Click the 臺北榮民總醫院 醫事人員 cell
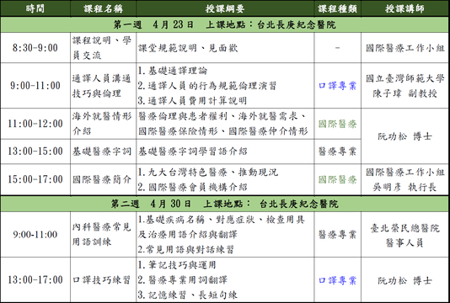450x303 pixels. (405, 234)
